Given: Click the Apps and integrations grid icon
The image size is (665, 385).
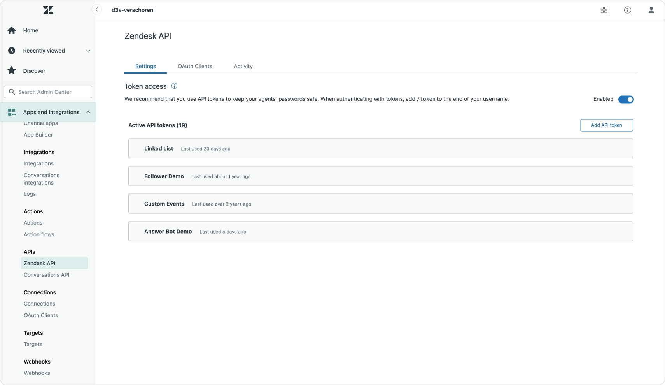Looking at the screenshot, I should point(12,112).
